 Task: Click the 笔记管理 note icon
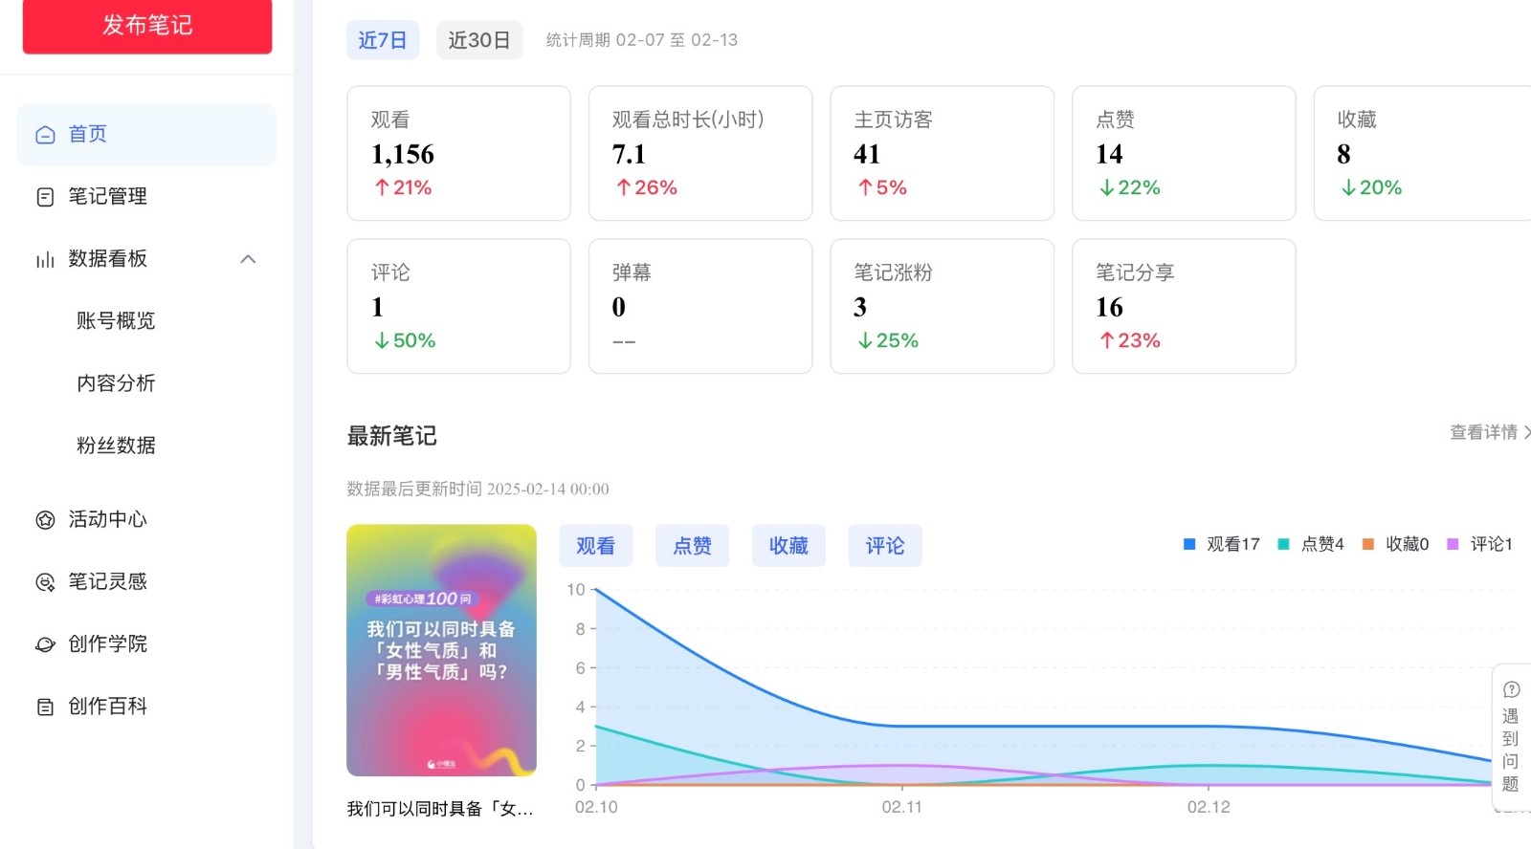[45, 197]
